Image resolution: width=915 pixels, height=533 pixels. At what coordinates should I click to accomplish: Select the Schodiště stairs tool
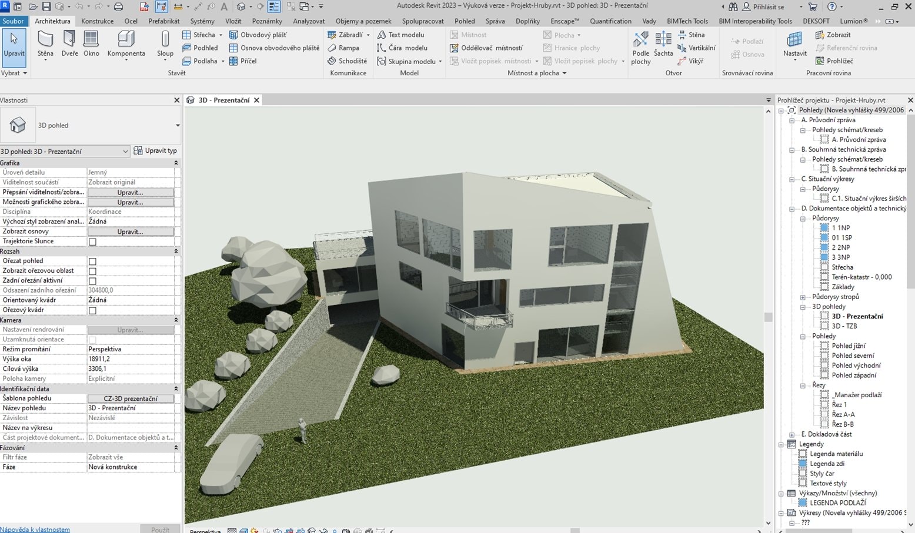pyautogui.click(x=348, y=61)
